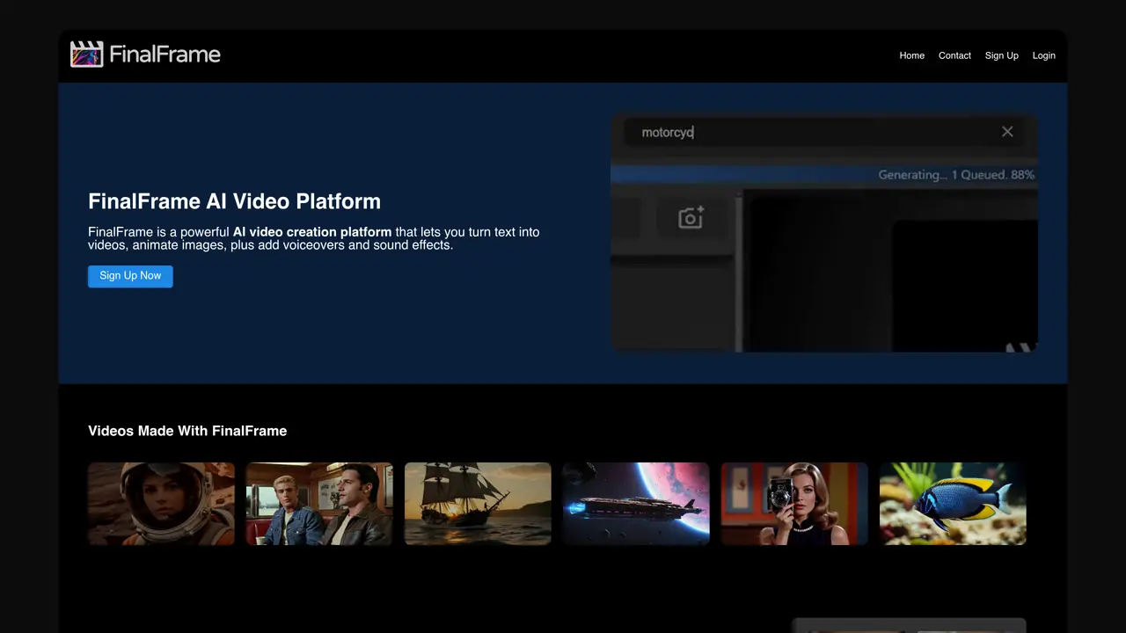Click the bold AI video creation platform text

pos(312,232)
